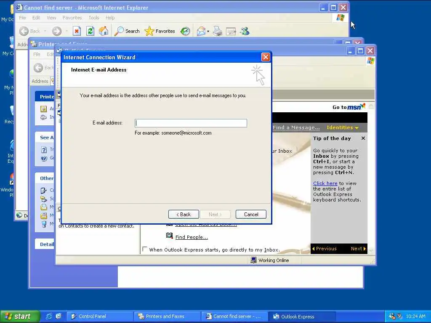Open Search in Internet Explorer toolbar
Viewport: 431px width, 323px height.
(x=127, y=31)
